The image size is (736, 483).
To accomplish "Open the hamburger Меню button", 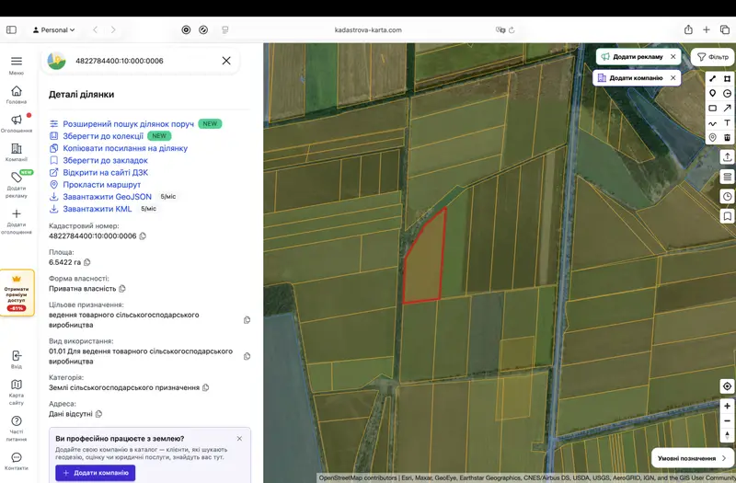I will click(17, 62).
